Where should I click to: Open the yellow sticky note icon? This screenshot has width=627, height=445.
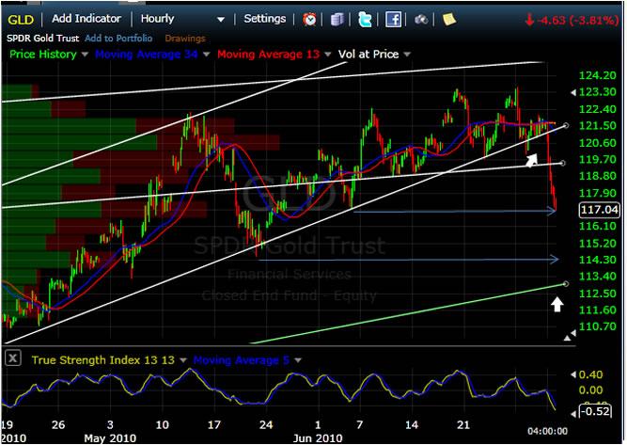point(449,19)
